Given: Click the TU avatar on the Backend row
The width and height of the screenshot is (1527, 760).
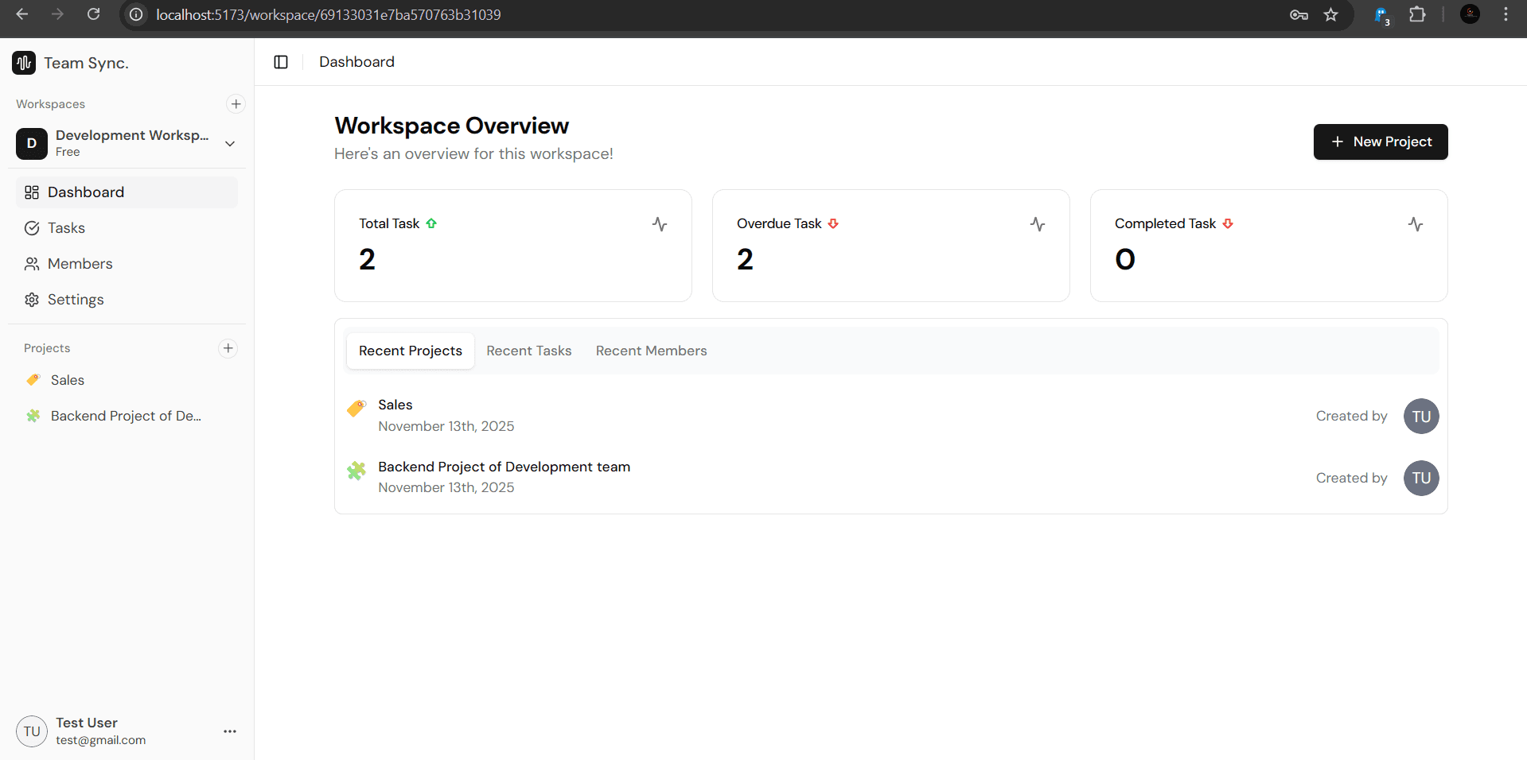Looking at the screenshot, I should point(1421,478).
